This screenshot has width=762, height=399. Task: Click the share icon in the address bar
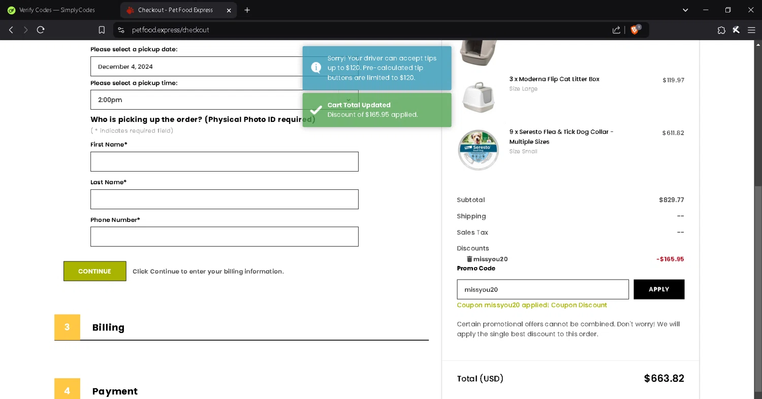pos(616,30)
